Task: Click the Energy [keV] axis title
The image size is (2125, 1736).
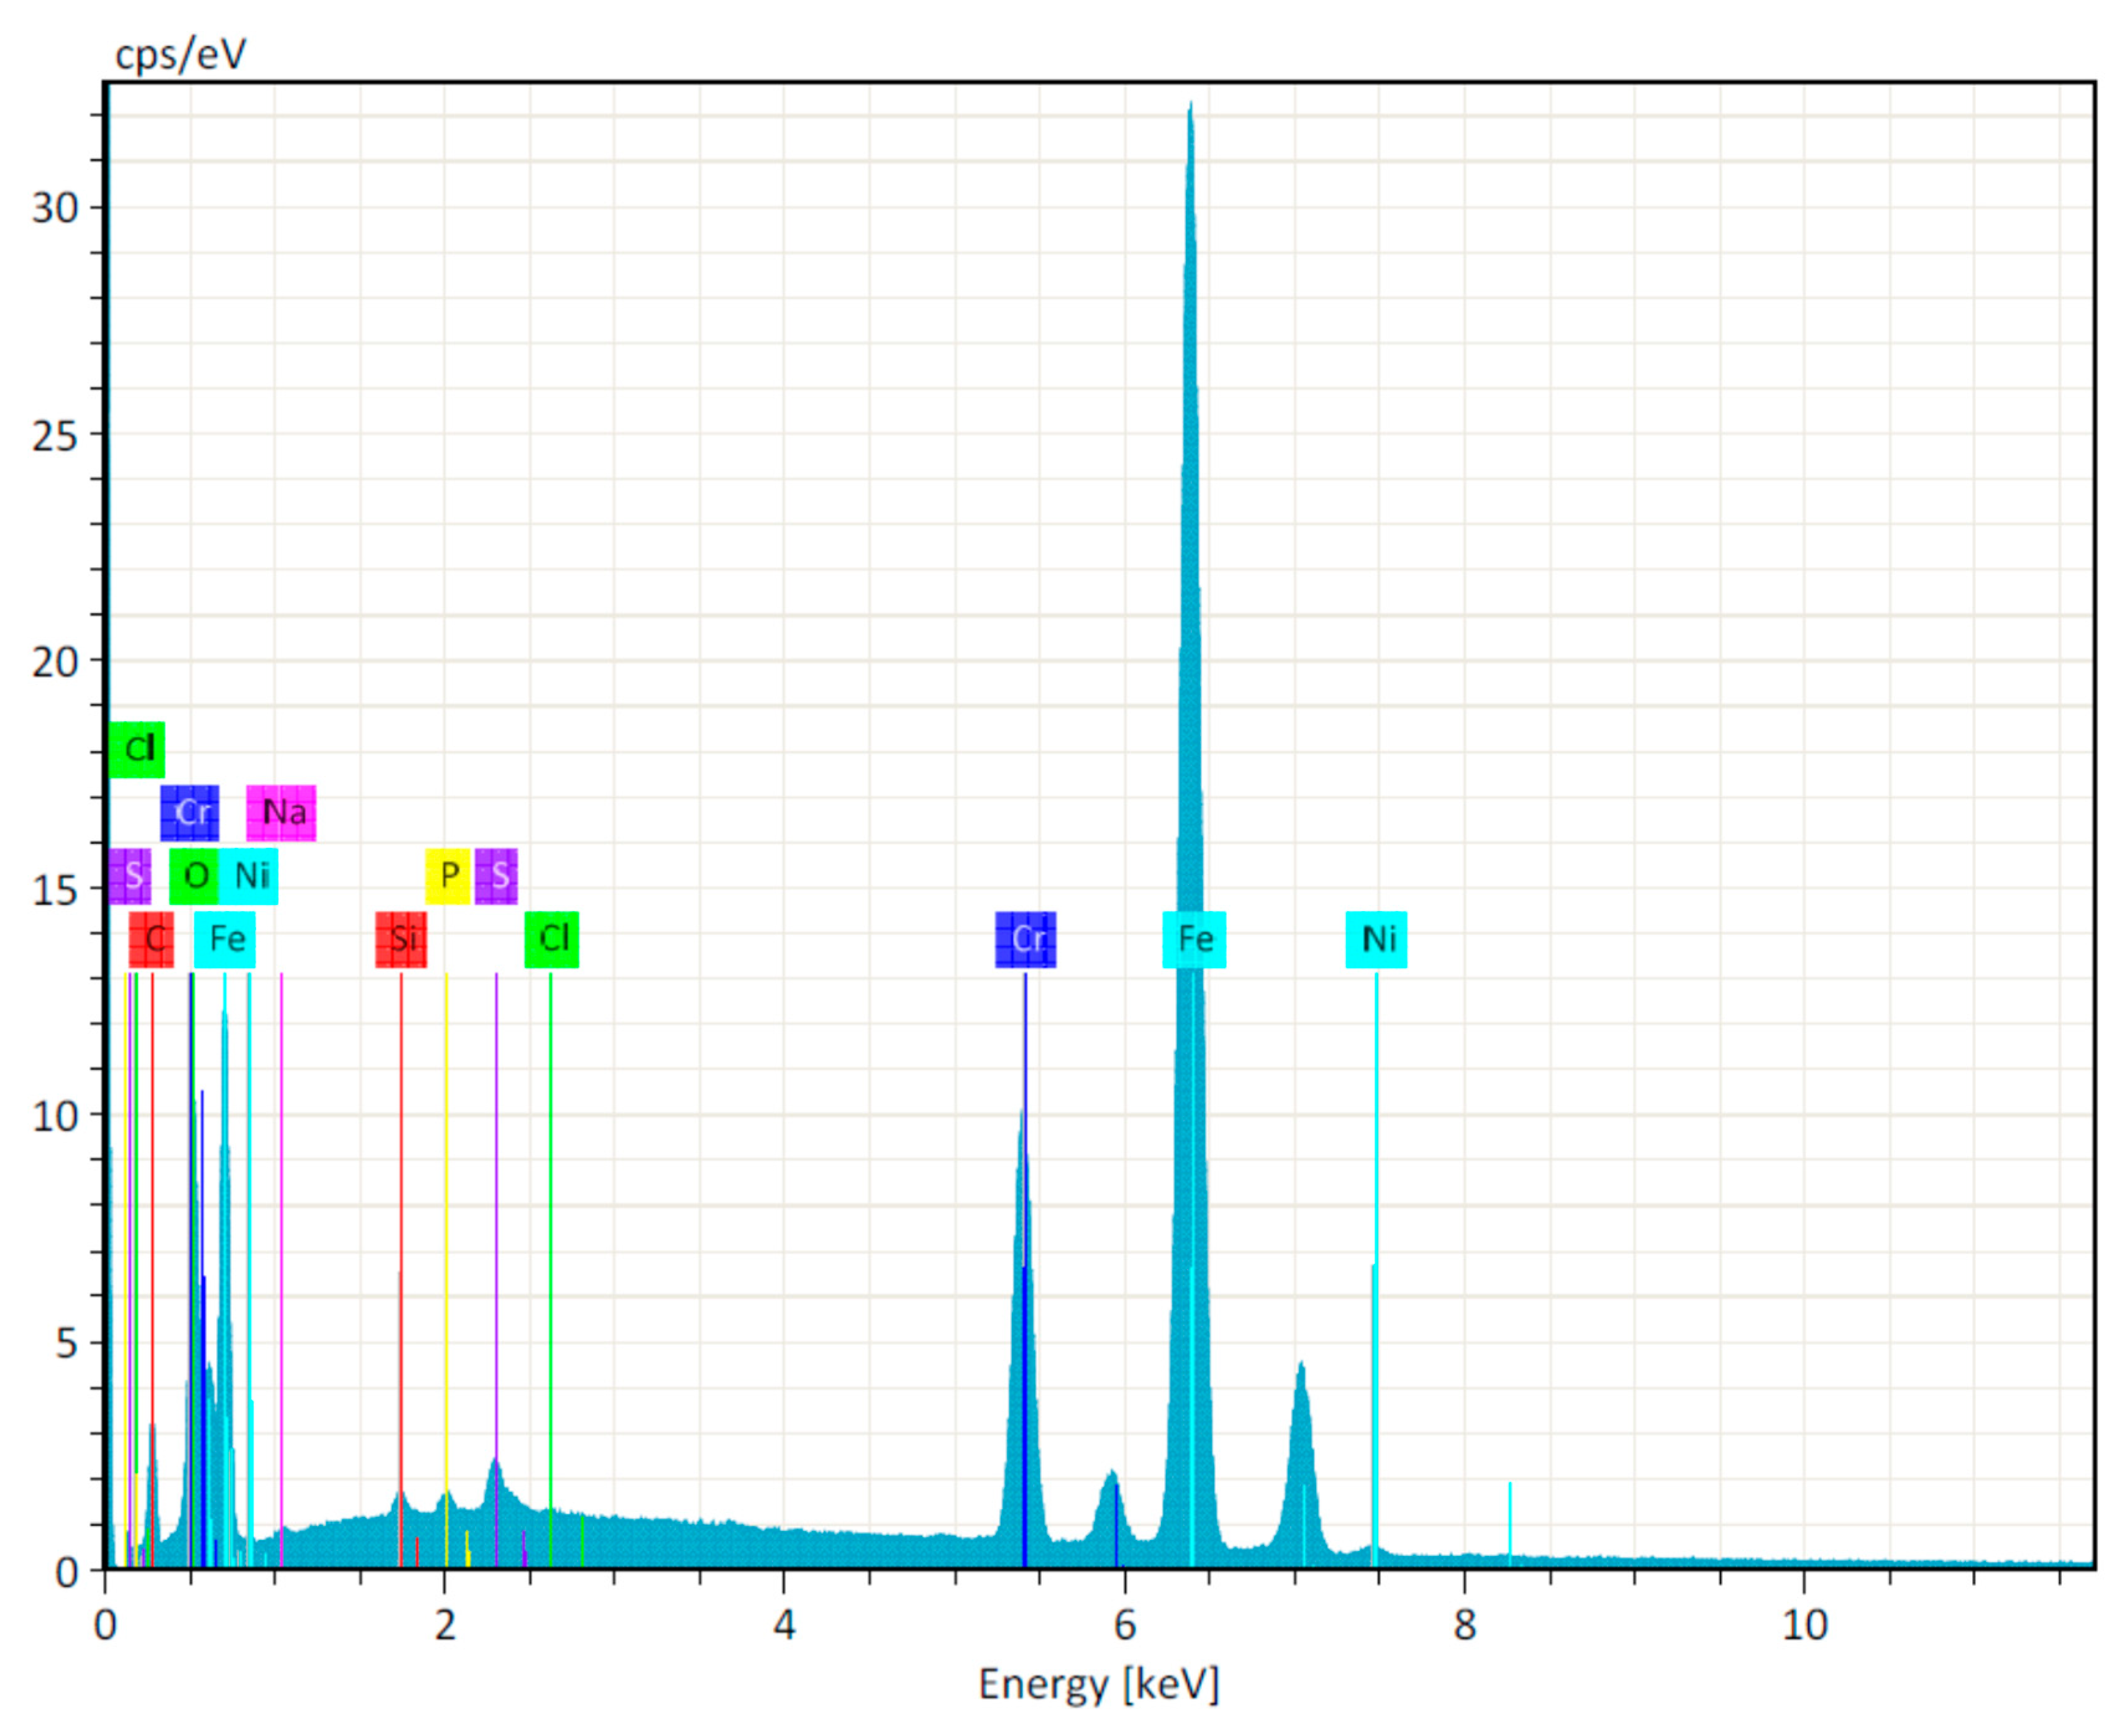Action: coord(1098,1684)
